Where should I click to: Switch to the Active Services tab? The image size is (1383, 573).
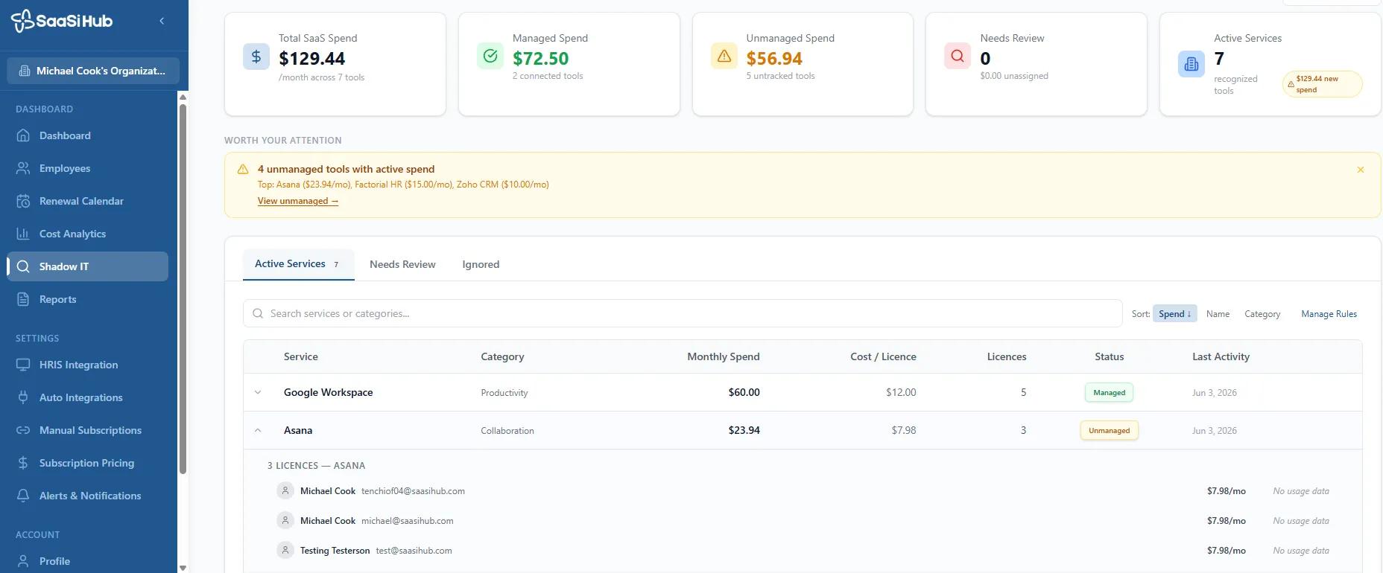pos(298,264)
